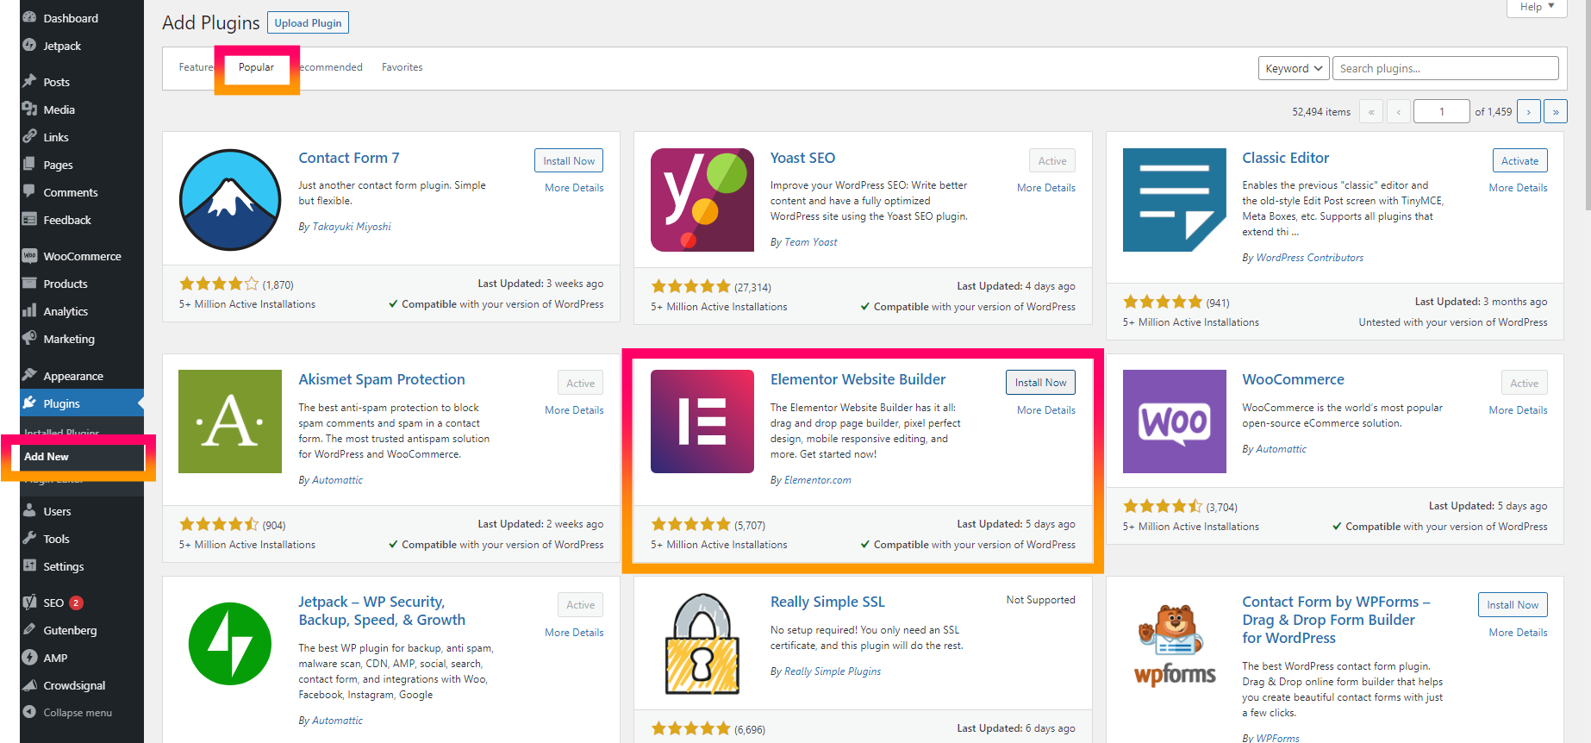Viewport: 1591px width, 743px height.
Task: Open More Details for Yoast SEO
Action: (1046, 188)
